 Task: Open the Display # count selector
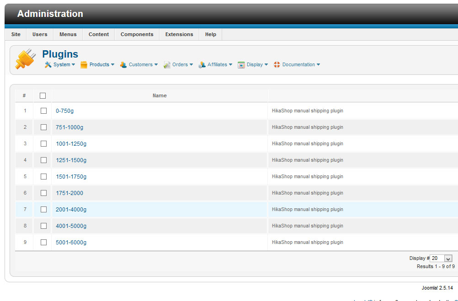point(441,259)
